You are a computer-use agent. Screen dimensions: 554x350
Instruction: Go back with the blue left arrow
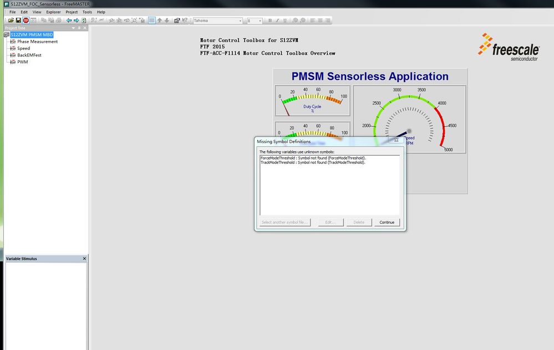(69, 20)
